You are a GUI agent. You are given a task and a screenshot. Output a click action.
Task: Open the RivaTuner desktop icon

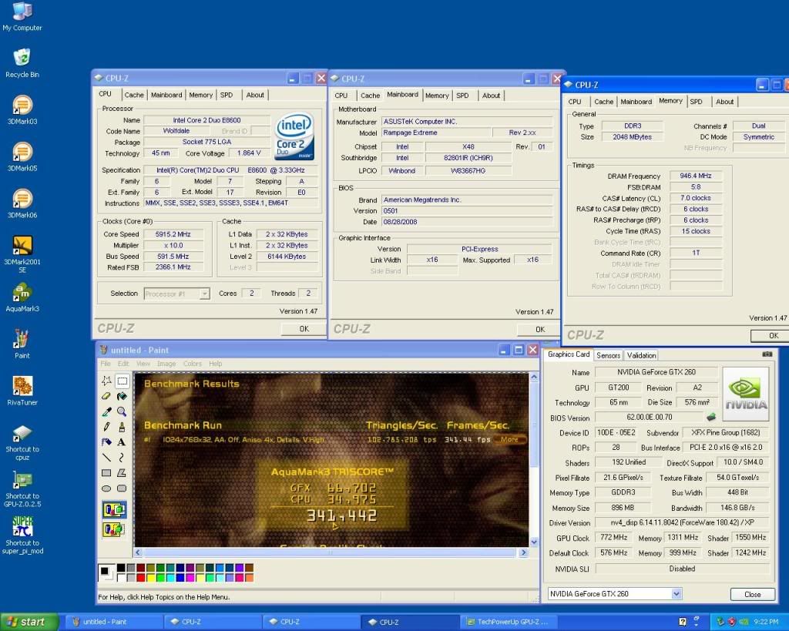click(22, 391)
